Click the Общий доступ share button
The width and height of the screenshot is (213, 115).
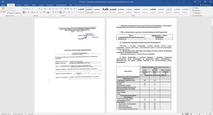click(x=205, y=5)
